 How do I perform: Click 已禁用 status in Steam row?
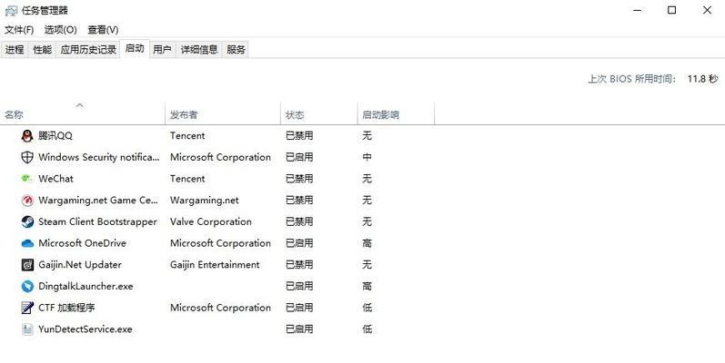(x=299, y=221)
